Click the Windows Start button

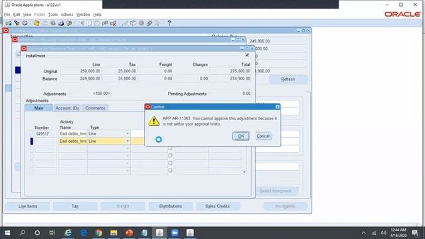pyautogui.click(x=7, y=233)
